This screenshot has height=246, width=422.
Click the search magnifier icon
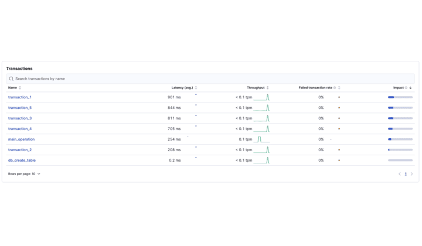pyautogui.click(x=11, y=78)
